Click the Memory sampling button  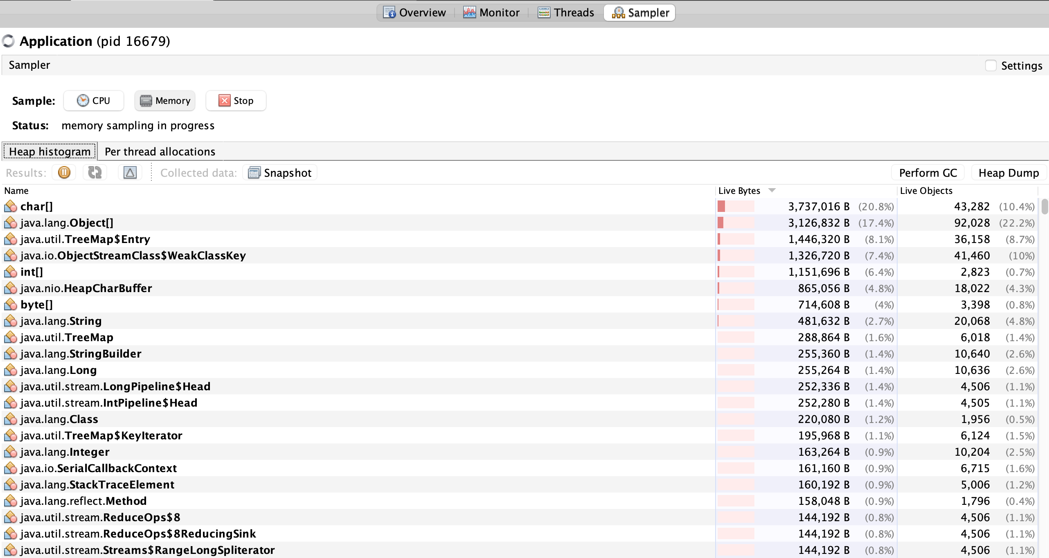coord(165,101)
